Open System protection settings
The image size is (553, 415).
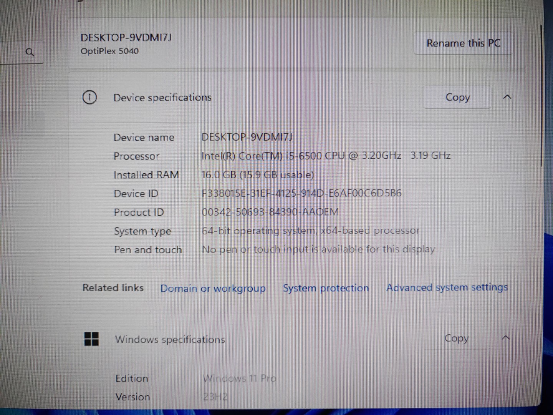[x=326, y=288]
